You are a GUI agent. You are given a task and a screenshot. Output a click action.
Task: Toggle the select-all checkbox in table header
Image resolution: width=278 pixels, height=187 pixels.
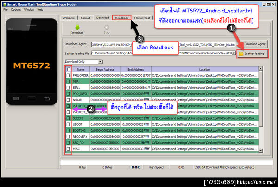pos(69,69)
